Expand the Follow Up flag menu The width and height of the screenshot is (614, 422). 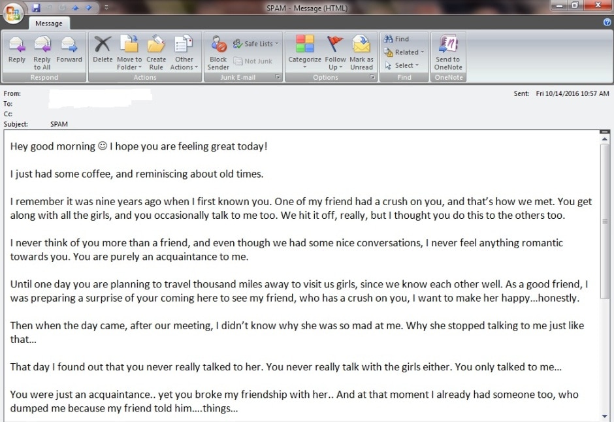pyautogui.click(x=335, y=52)
